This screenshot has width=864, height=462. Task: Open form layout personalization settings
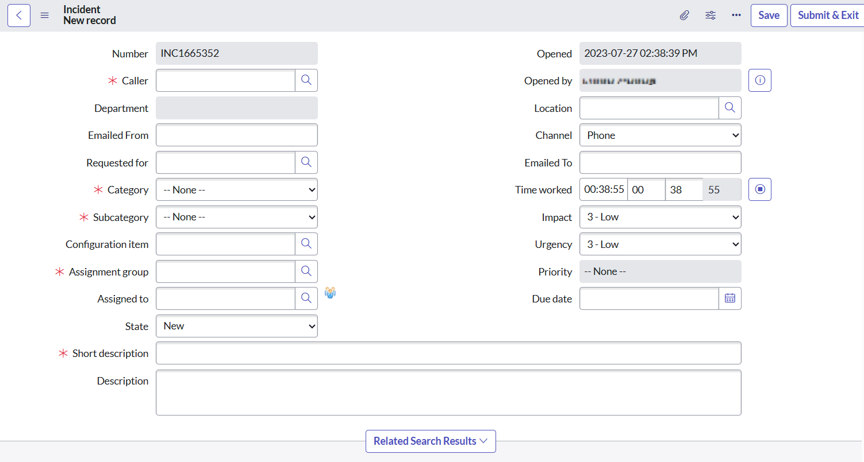point(711,15)
